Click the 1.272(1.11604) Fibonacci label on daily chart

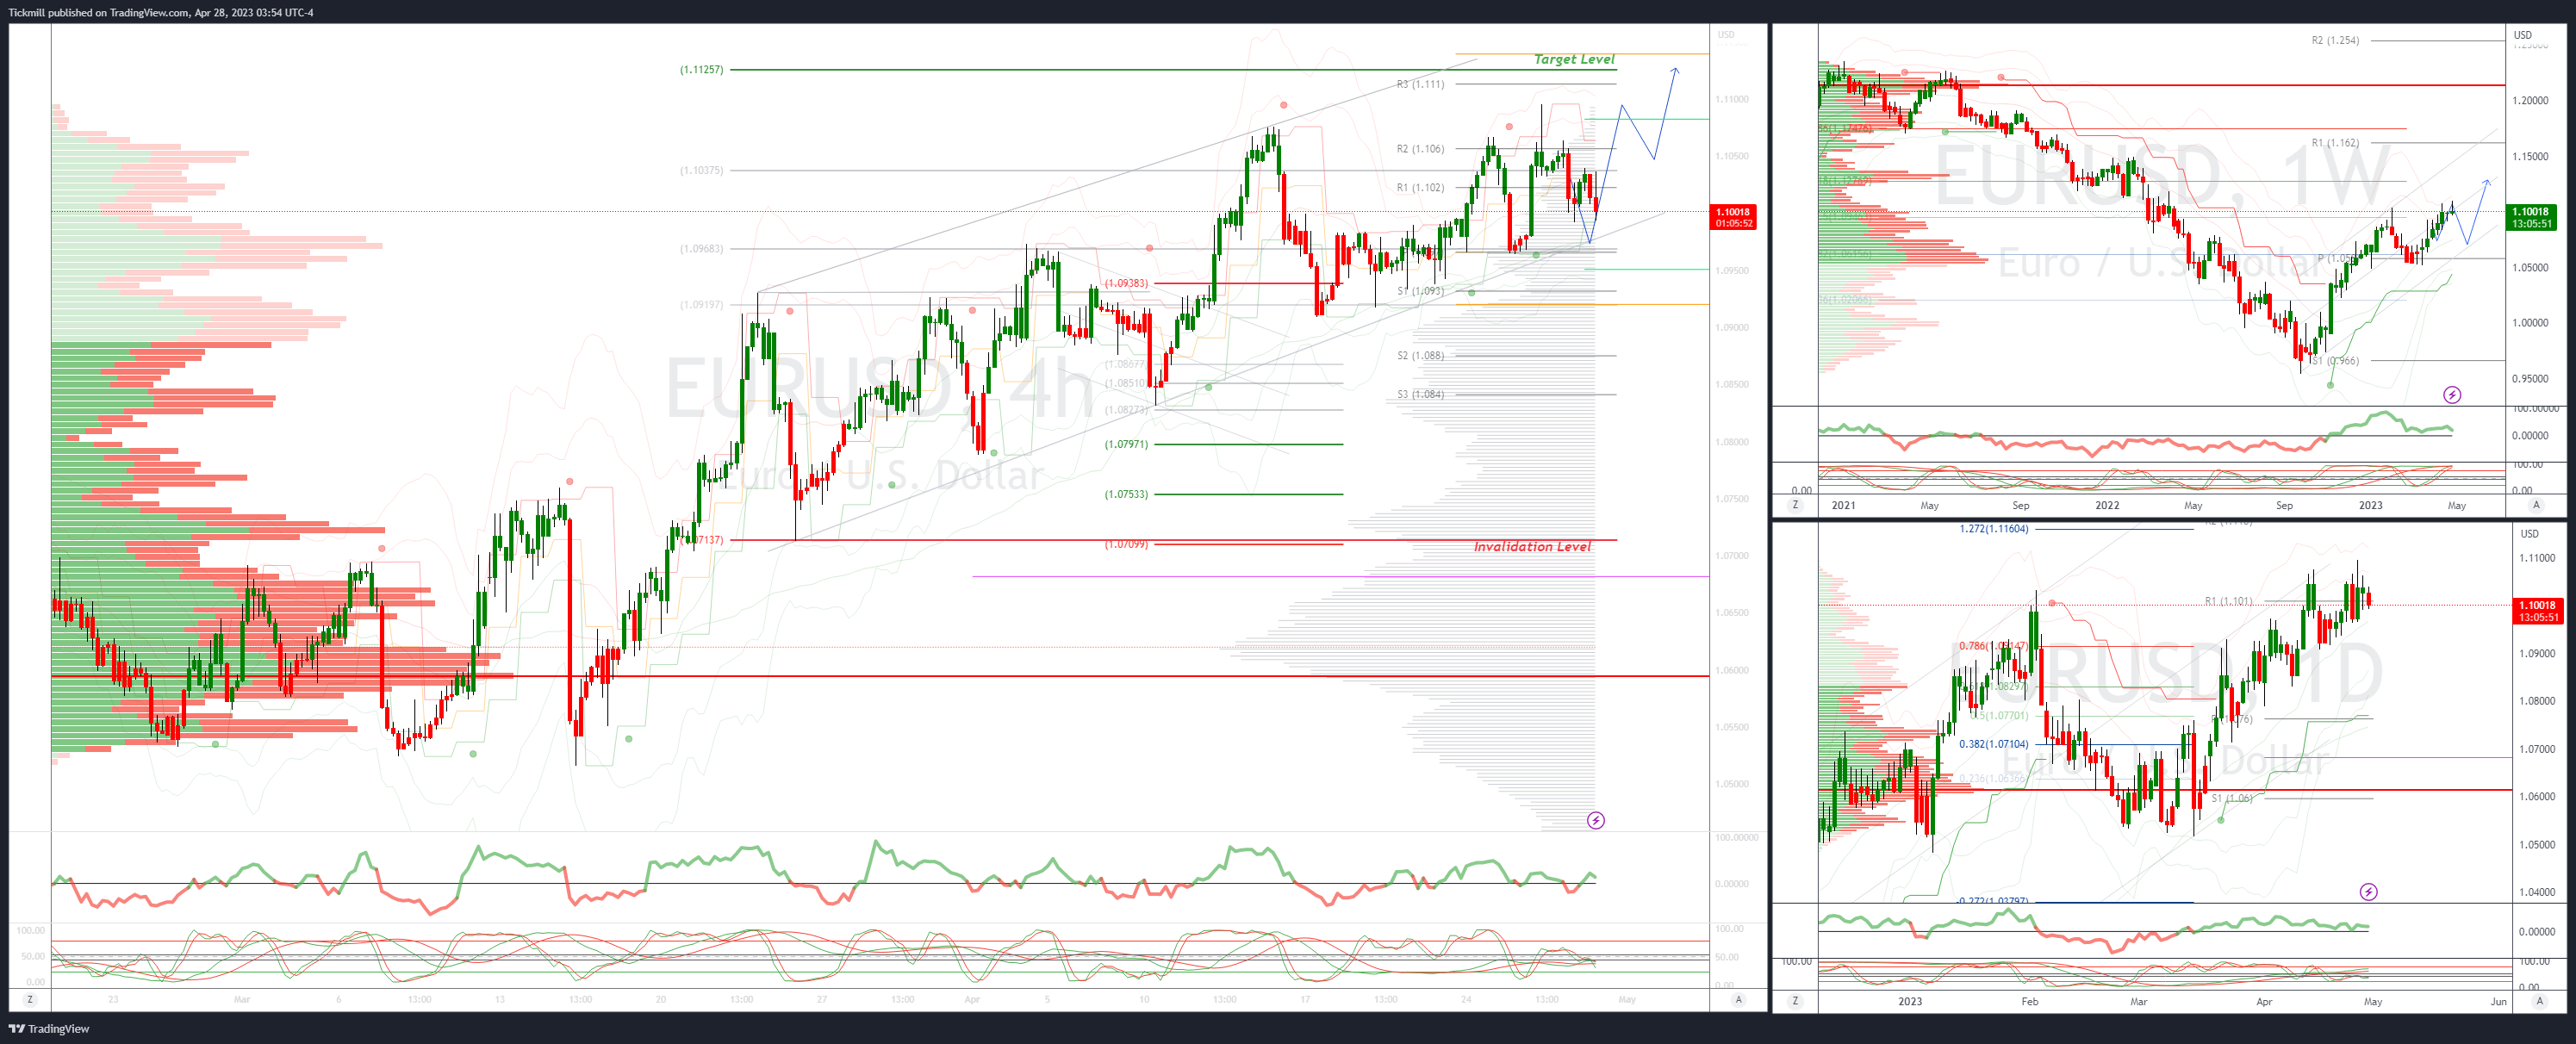[x=1993, y=528]
